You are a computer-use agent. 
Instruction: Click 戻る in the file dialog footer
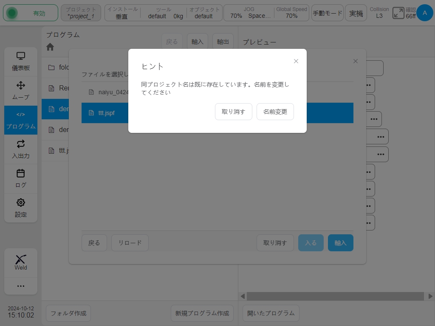coord(94,243)
